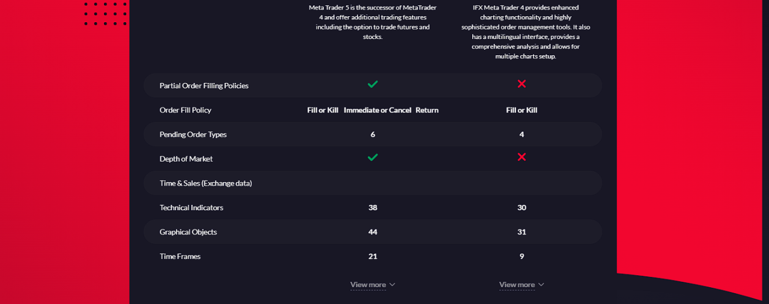Click red X in Depth of Market row

click(521, 157)
